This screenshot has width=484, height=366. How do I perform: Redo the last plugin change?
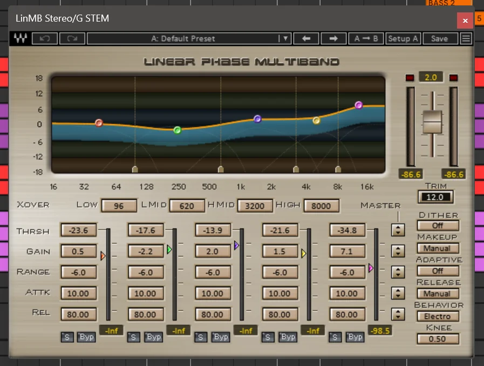[72, 39]
